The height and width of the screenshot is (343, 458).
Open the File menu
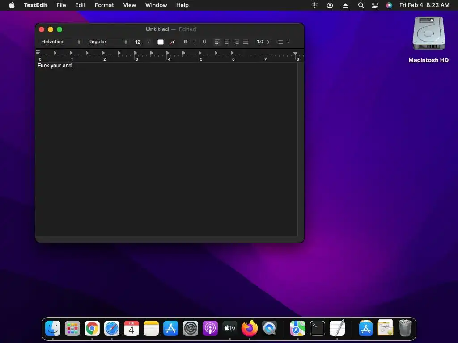tap(61, 5)
